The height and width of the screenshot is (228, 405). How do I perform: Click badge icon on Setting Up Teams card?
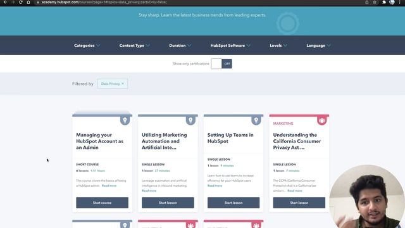(256, 120)
